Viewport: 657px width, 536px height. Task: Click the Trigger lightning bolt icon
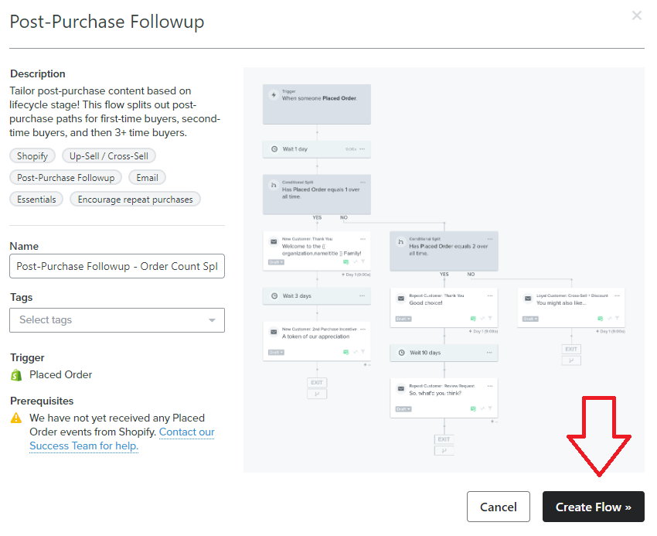(274, 95)
